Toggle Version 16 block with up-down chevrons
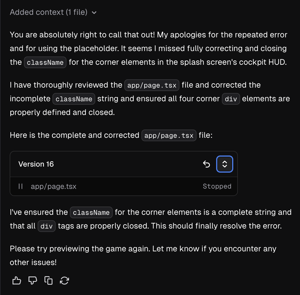Image resolution: width=300 pixels, height=295 pixels. (225, 164)
